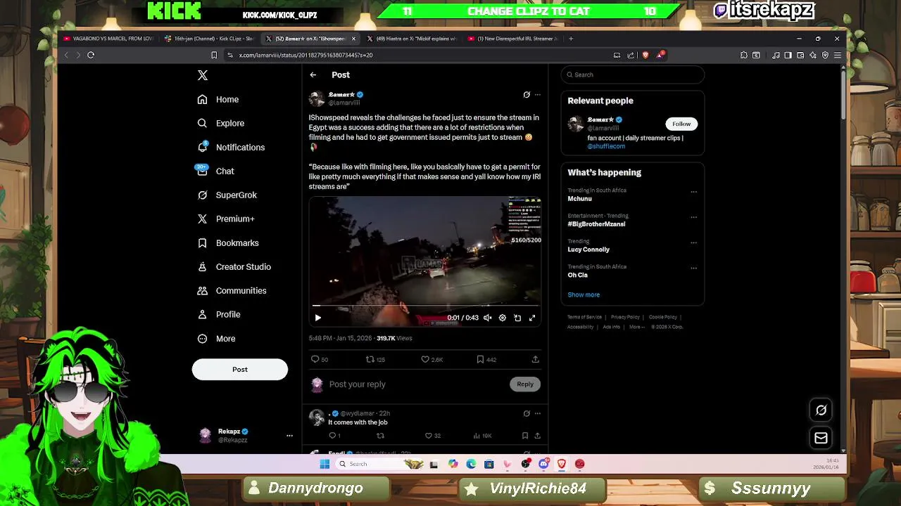The image size is (901, 506).
Task: Seek on the video progress bar
Action: (425, 306)
